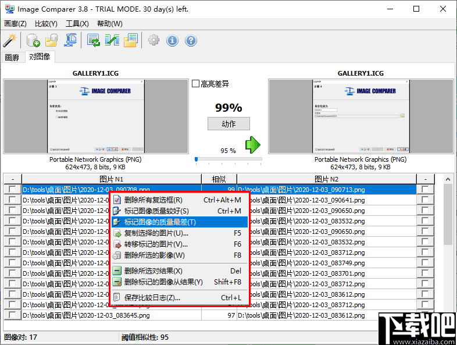This screenshot has width=457, height=345.
Task: Click the right minus column header
Action: click(x=426, y=179)
